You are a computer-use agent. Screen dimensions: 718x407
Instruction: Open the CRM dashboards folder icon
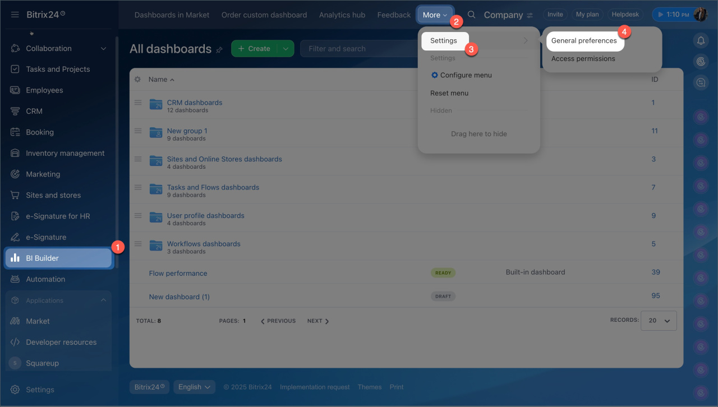coord(156,104)
